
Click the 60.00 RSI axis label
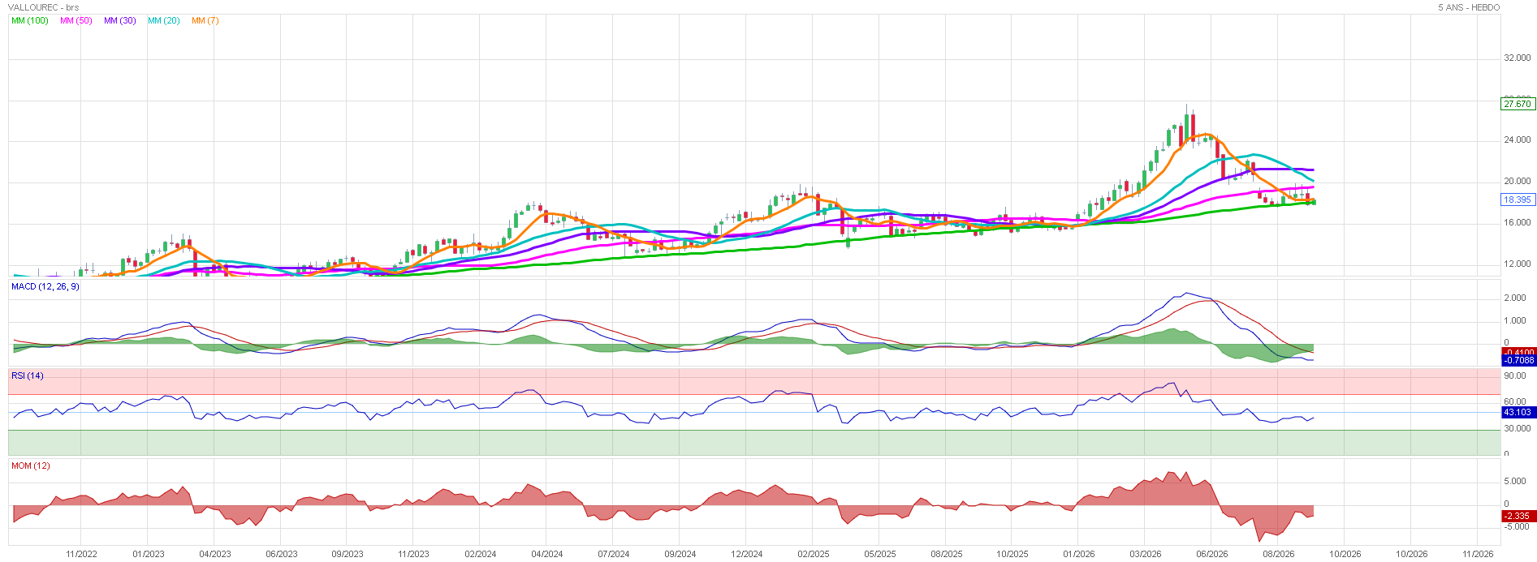click(x=1515, y=402)
